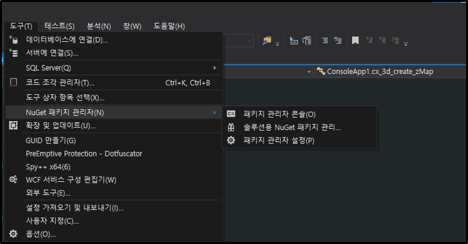Screen dimensions: 468x244
Task: Click the NuGet submenu arrow
Action: pos(214,113)
